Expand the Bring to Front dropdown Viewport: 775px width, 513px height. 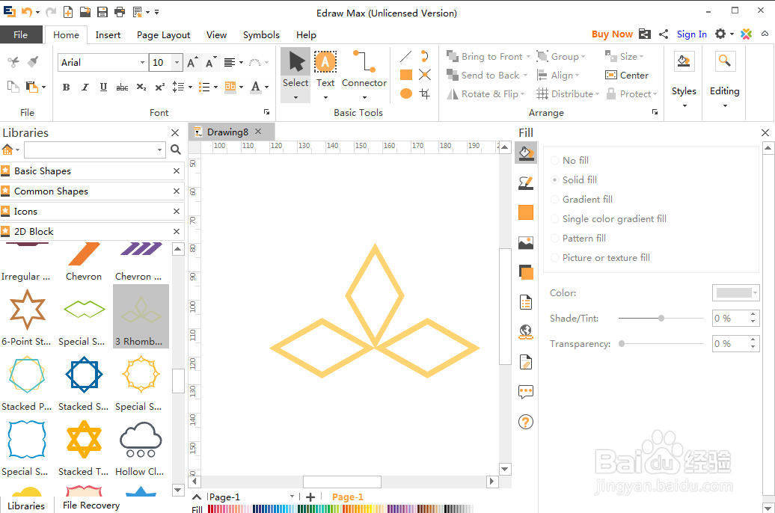coord(528,56)
